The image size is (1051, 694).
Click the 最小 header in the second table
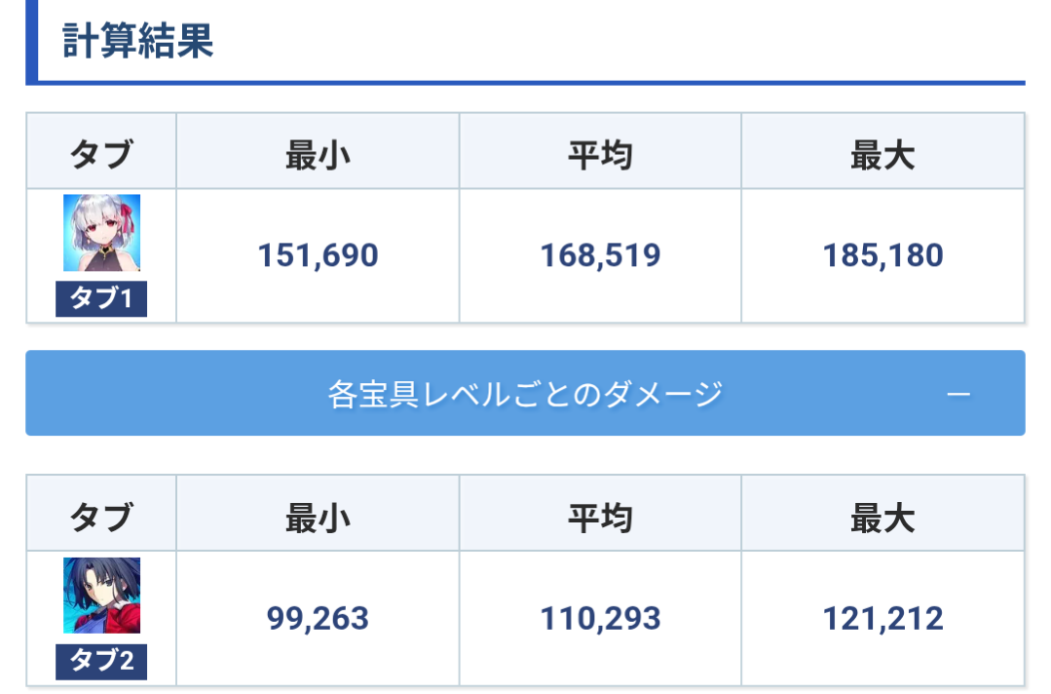(x=318, y=518)
